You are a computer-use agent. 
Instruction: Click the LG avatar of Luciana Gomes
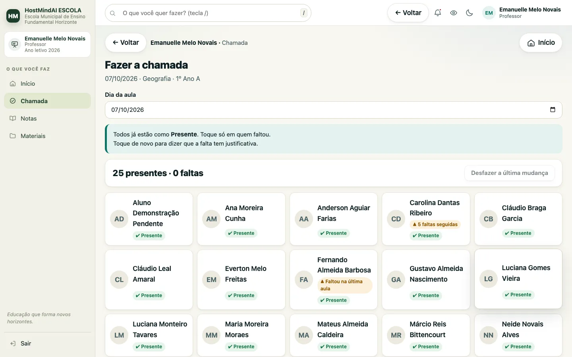(x=489, y=279)
